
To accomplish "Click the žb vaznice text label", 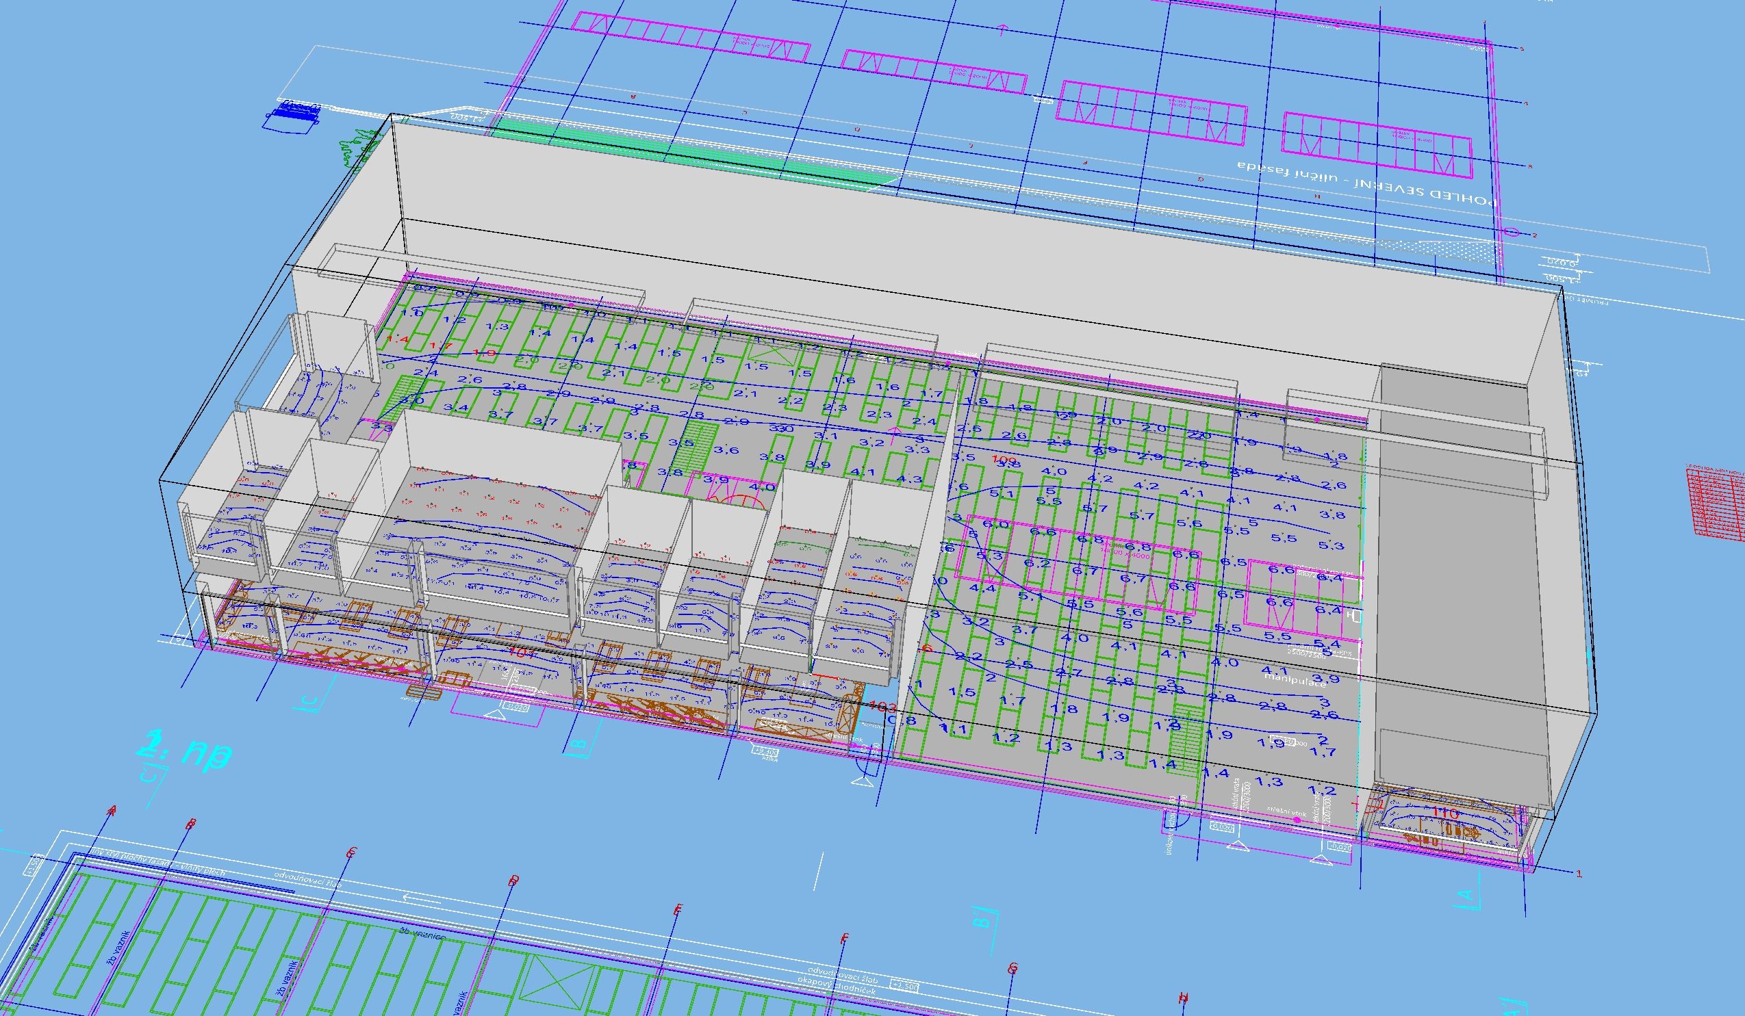I will (x=422, y=934).
